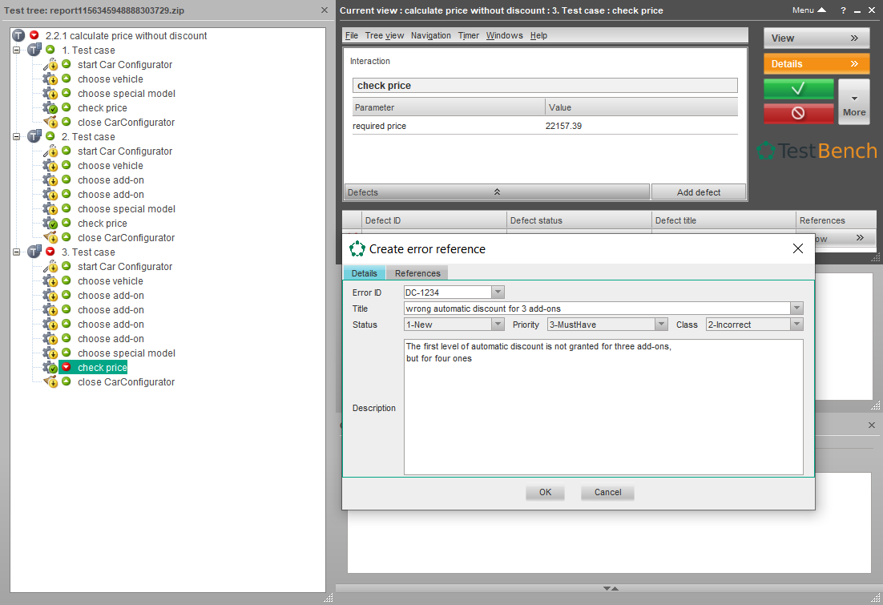Open the Windows menu
883x605 pixels.
[505, 35]
